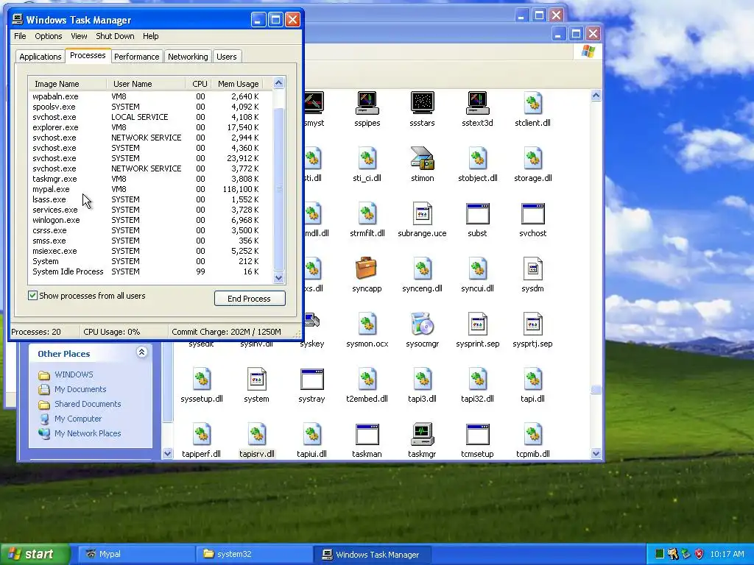Image resolution: width=754 pixels, height=565 pixels.
Task: Select the sysdm file icon
Action: pyautogui.click(x=533, y=269)
